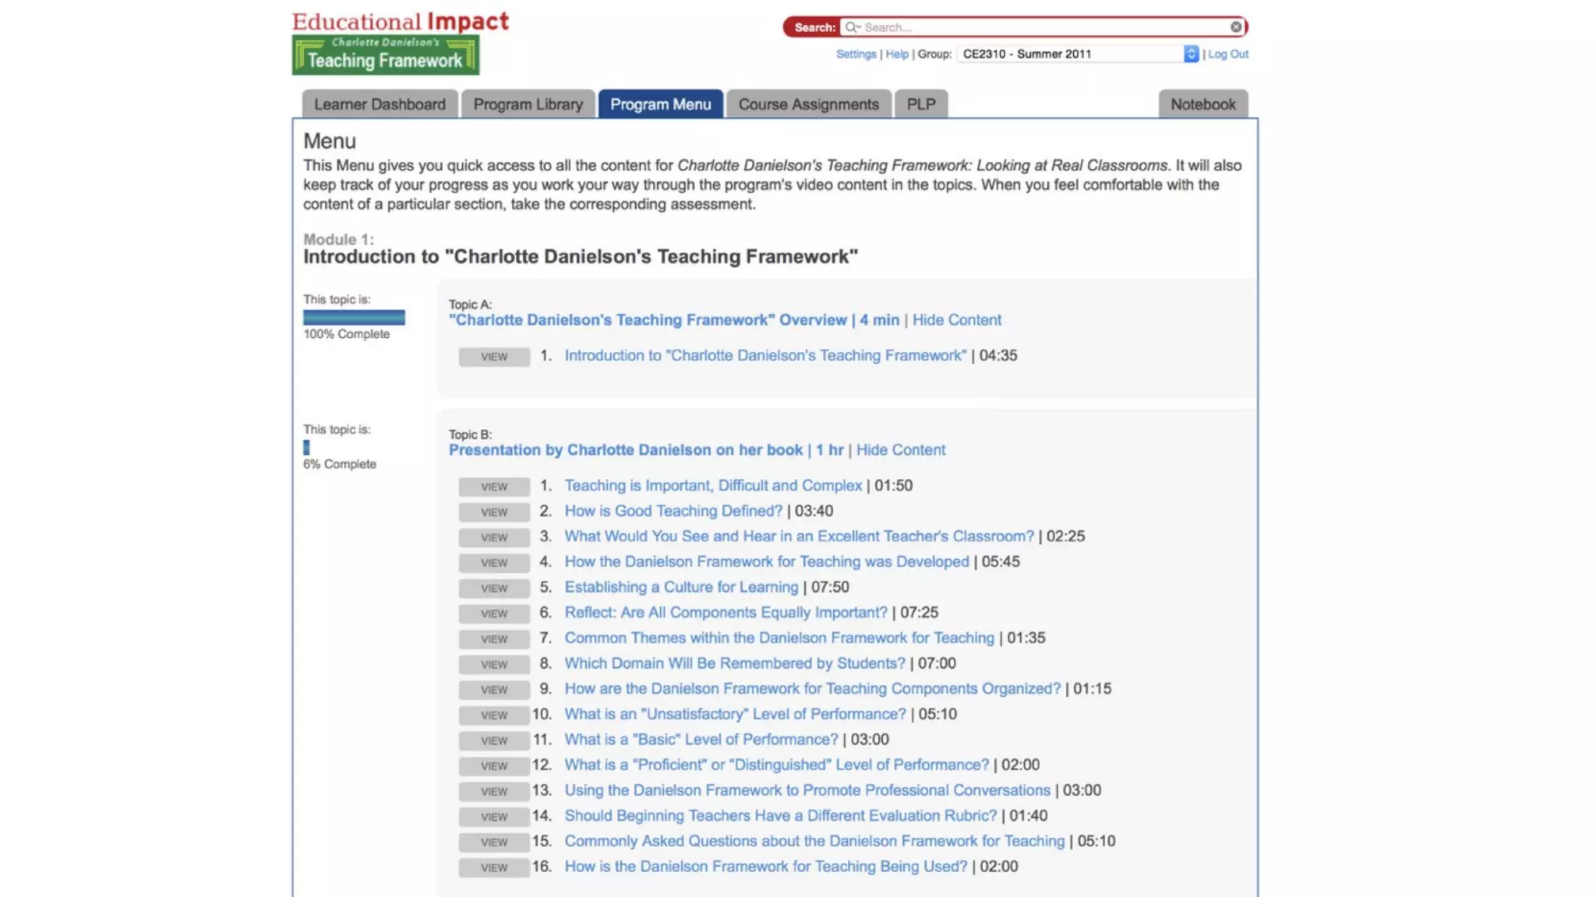This screenshot has height=897, width=1596.
Task: Go to the Course Assignments tab
Action: (808, 104)
